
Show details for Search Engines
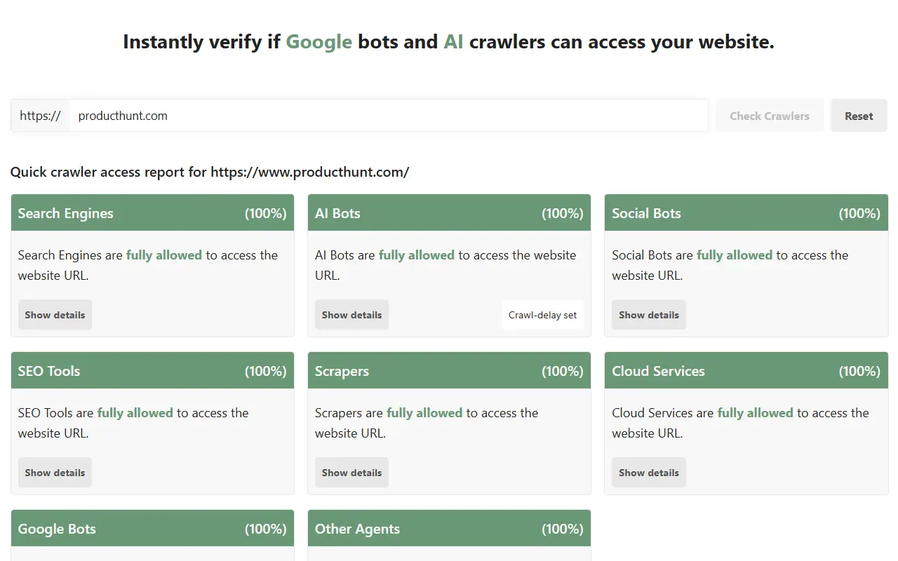(55, 314)
